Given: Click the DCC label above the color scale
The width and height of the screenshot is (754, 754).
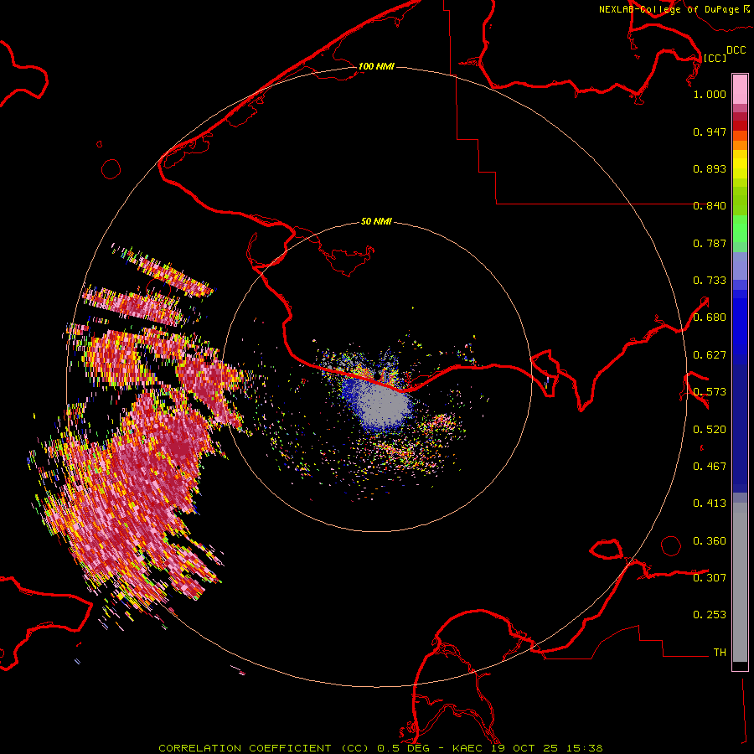Looking at the screenshot, I should point(736,50).
